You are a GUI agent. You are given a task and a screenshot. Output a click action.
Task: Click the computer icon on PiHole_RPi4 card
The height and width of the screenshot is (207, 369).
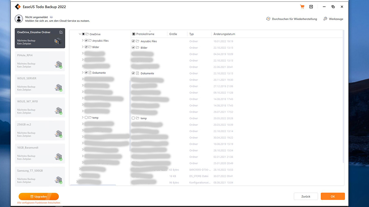coord(58,64)
